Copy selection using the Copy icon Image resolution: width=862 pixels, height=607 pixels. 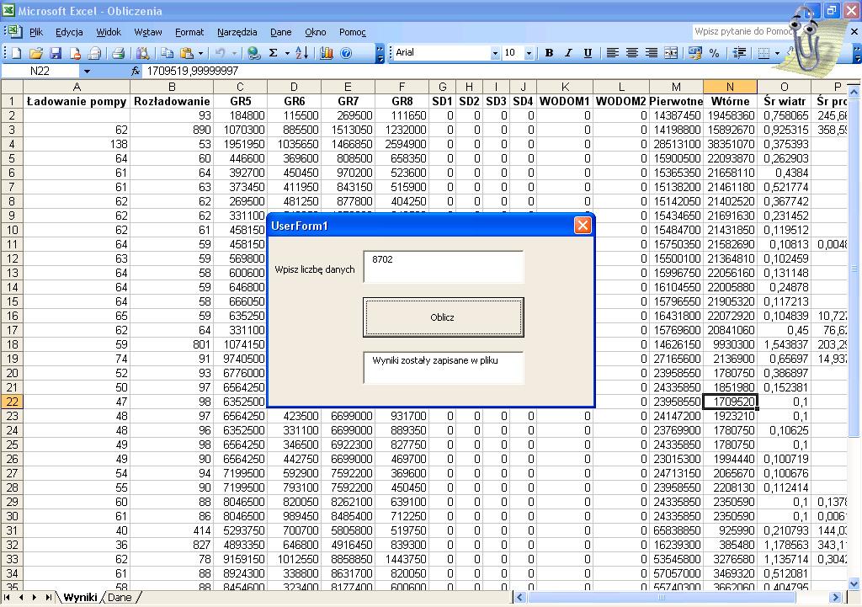[168, 53]
